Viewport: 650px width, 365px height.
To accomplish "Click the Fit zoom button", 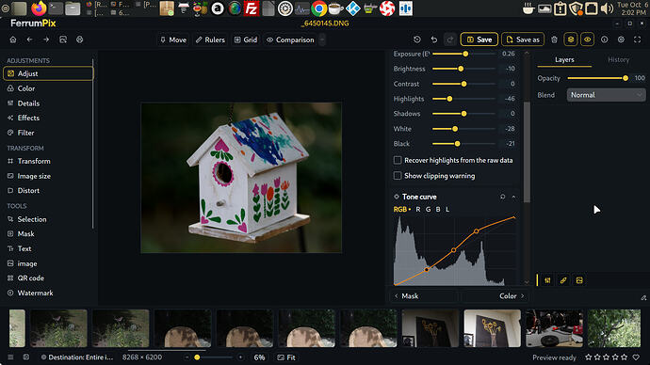I will pos(286,357).
